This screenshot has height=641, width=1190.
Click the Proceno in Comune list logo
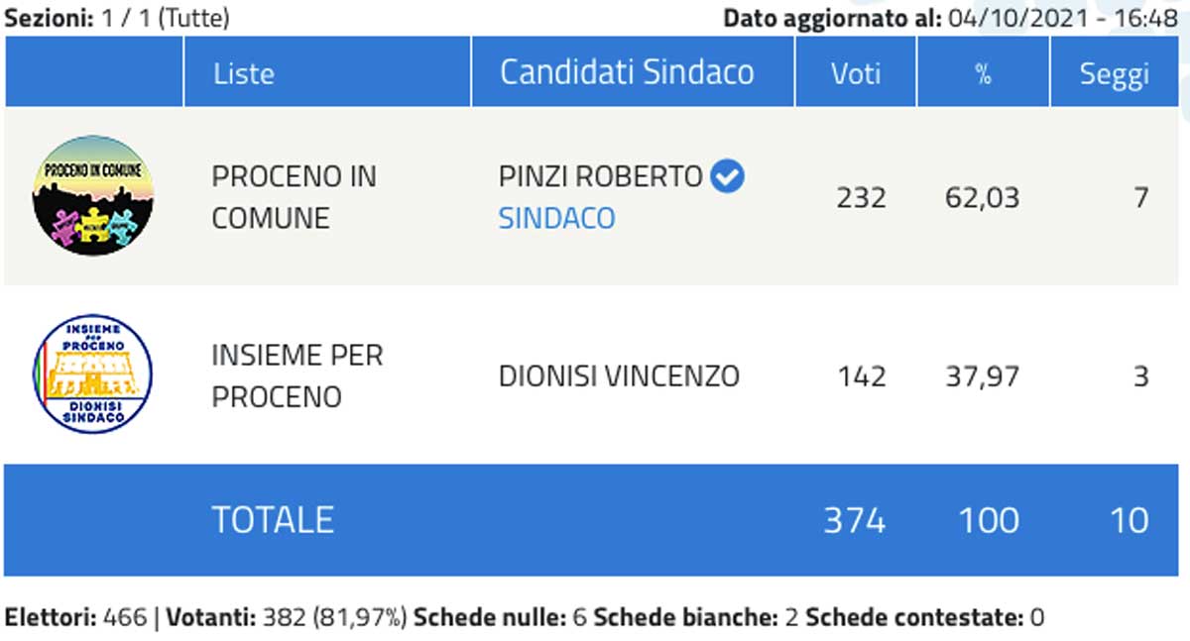(93, 196)
